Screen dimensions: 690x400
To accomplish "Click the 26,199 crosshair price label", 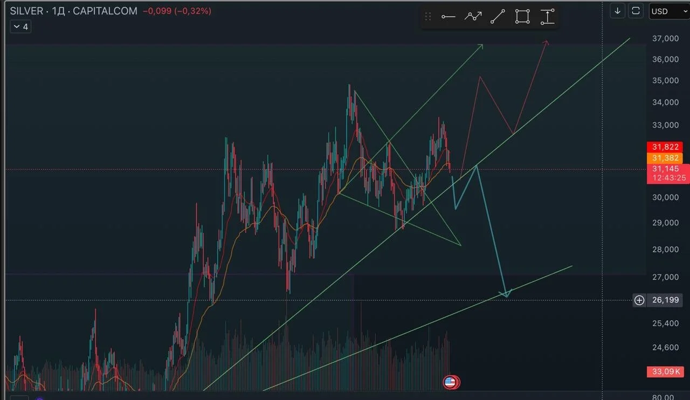I will pos(666,300).
